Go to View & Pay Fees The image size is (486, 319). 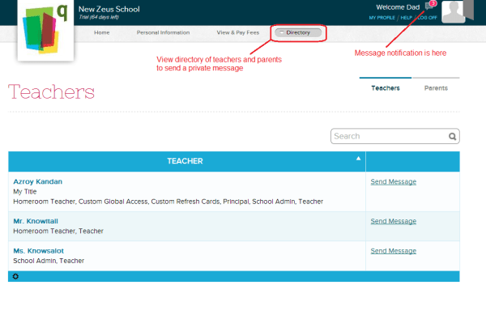[x=237, y=32]
